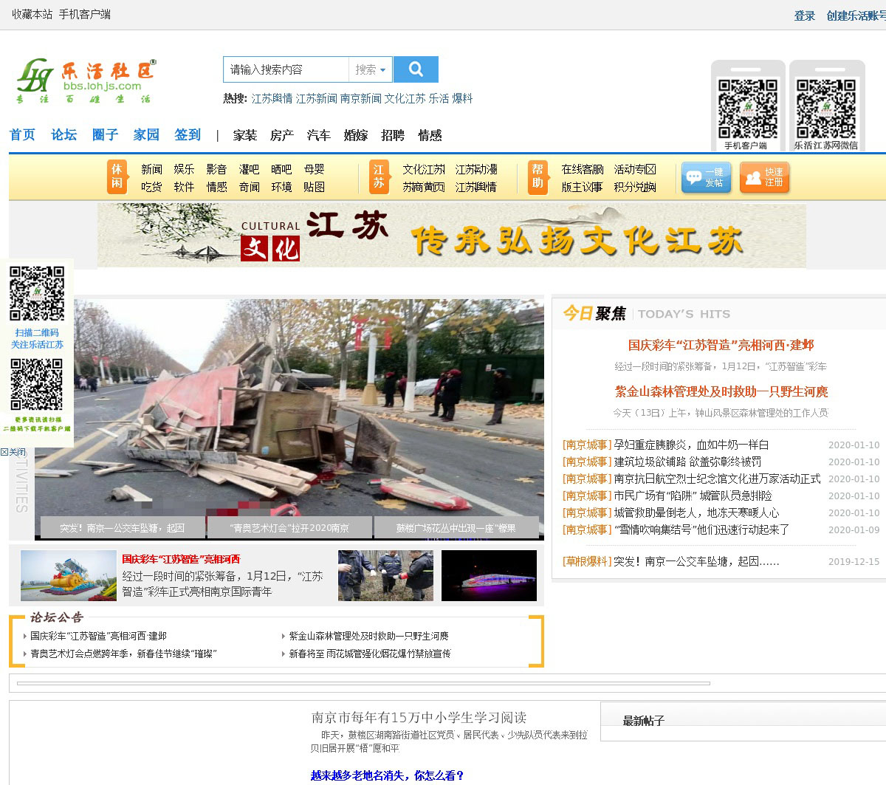886x785 pixels.
Task: Close the floating QR code sidebar
Action: pyautogui.click(x=13, y=452)
